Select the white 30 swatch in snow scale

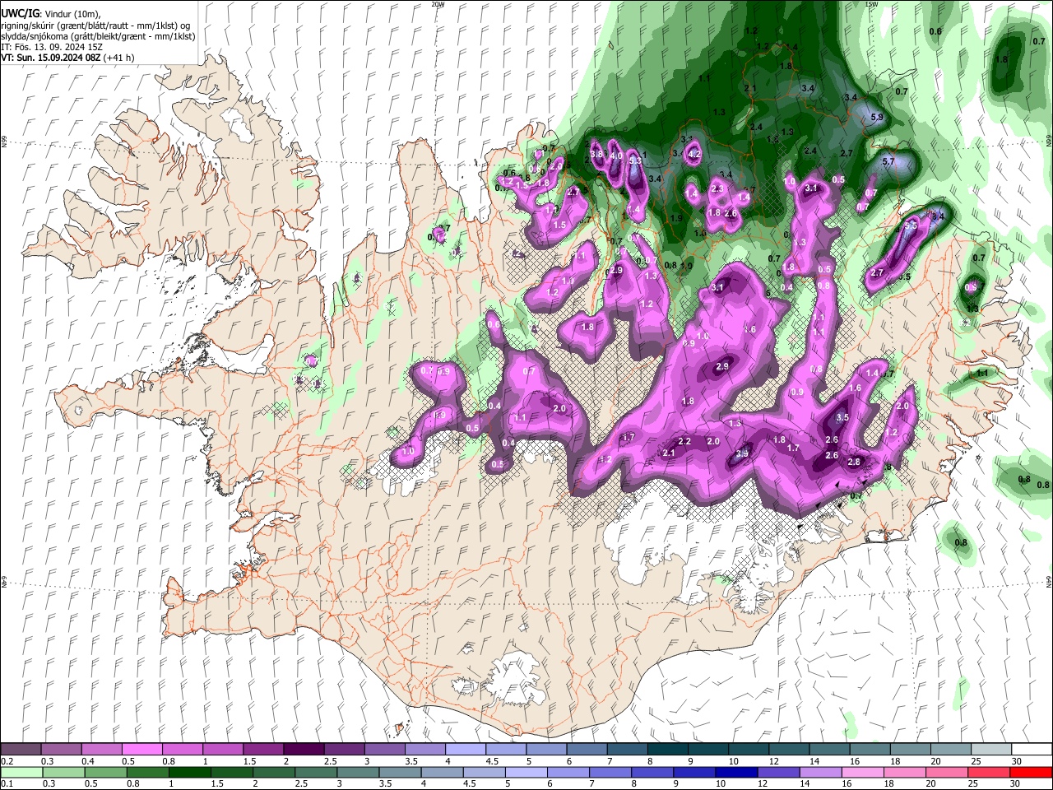[x=1032, y=750]
